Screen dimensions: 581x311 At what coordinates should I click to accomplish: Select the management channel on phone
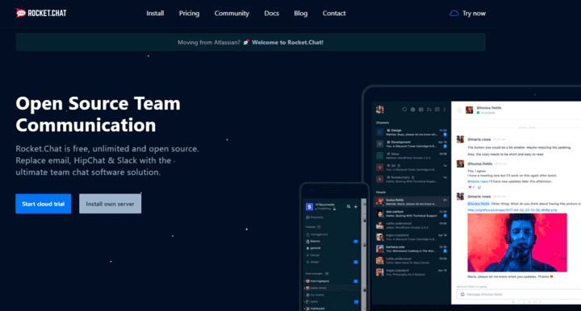tap(332, 234)
